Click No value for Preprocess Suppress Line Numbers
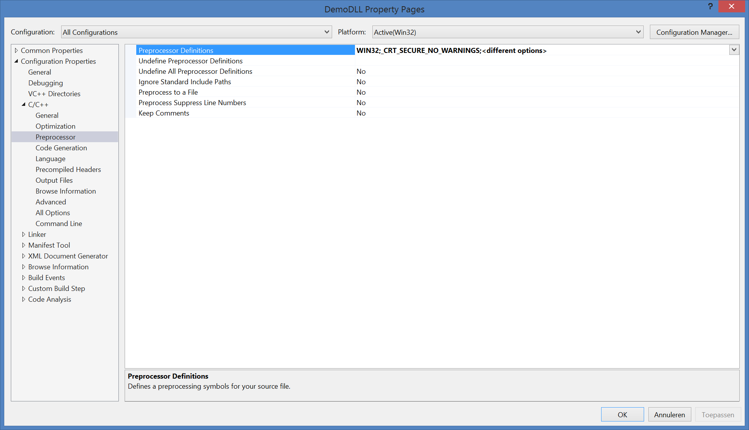The width and height of the screenshot is (749, 430). [547, 102]
